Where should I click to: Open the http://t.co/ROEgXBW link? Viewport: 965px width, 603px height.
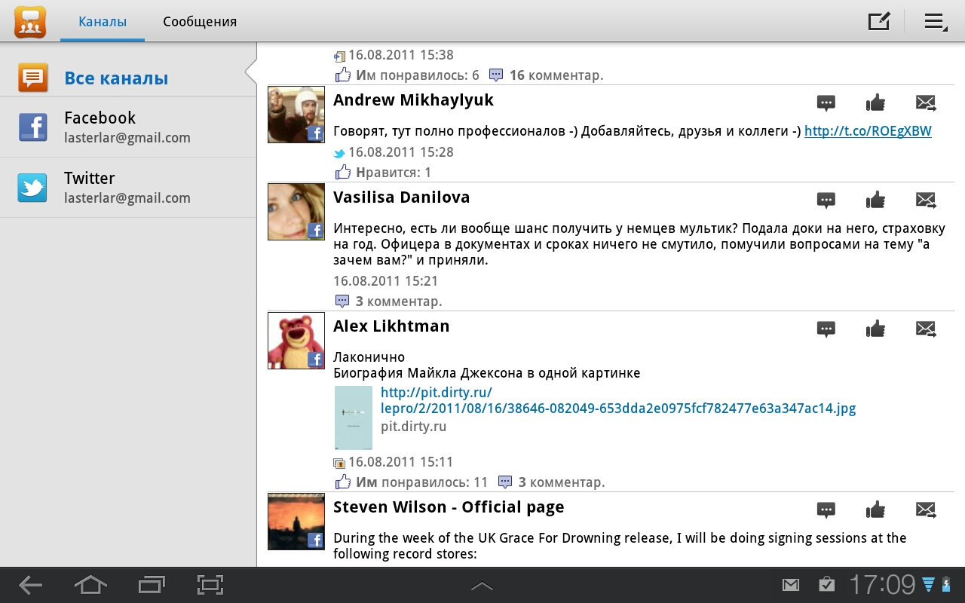pos(868,131)
